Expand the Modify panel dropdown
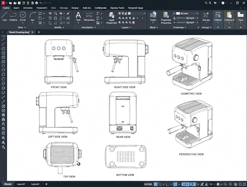 [x=59, y=27]
